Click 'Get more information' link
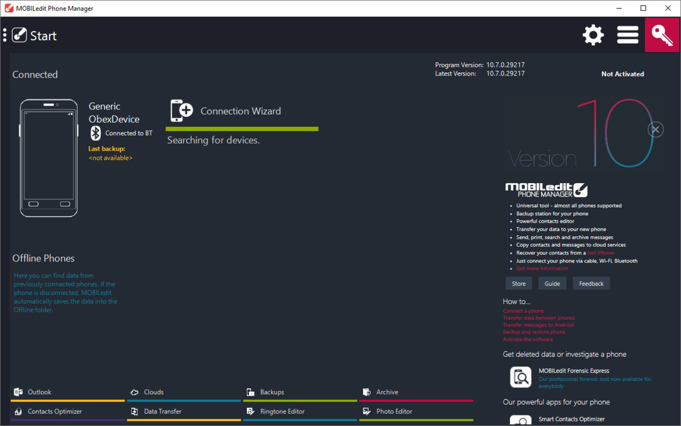The image size is (681, 426). 542,268
